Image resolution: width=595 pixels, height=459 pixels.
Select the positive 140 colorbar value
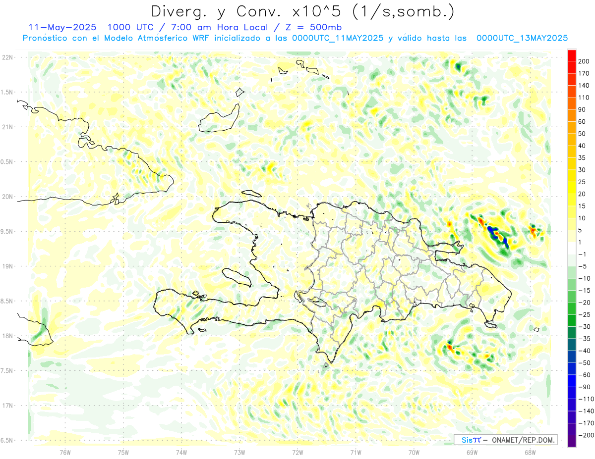[584, 85]
